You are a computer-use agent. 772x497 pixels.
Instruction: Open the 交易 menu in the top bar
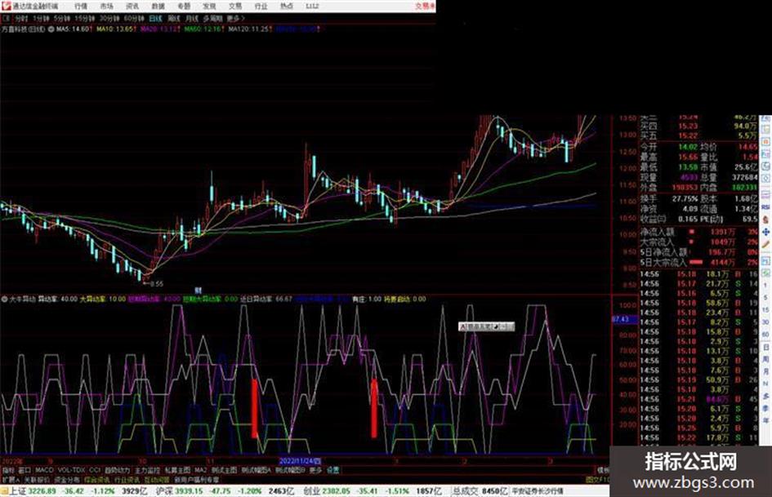pos(234,7)
